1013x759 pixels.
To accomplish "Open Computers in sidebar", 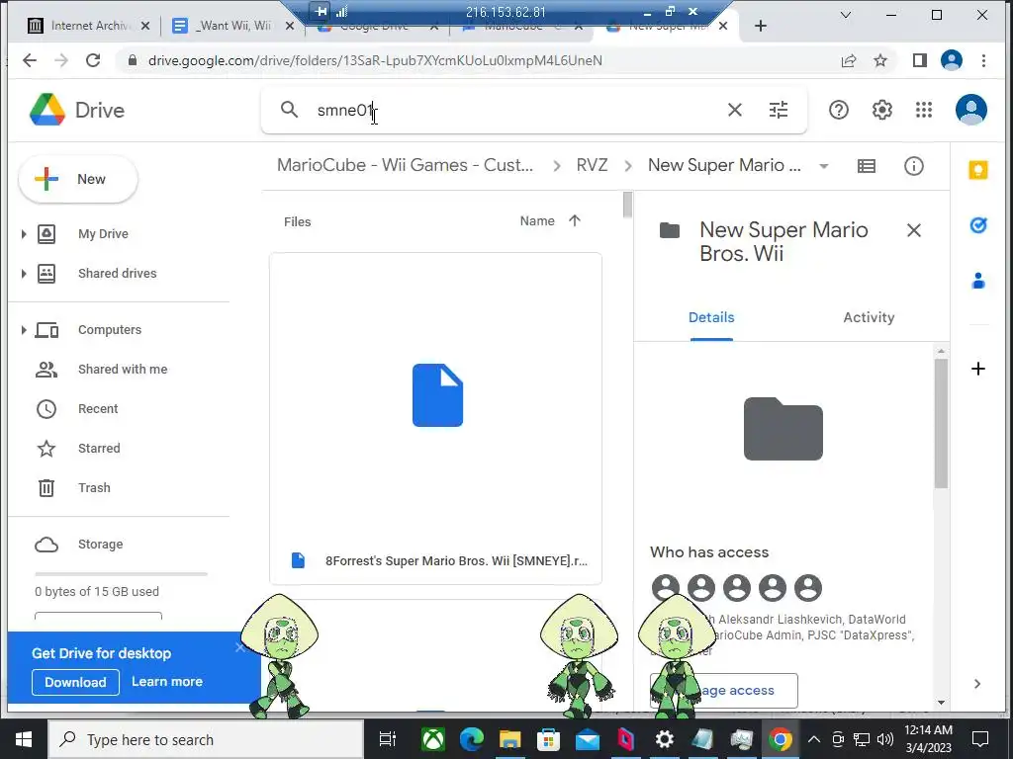I will click(x=109, y=330).
